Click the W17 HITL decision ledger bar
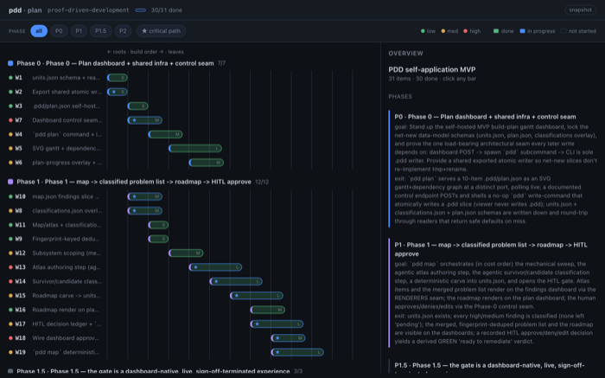Viewport: 605px width, 378px height. point(277,324)
